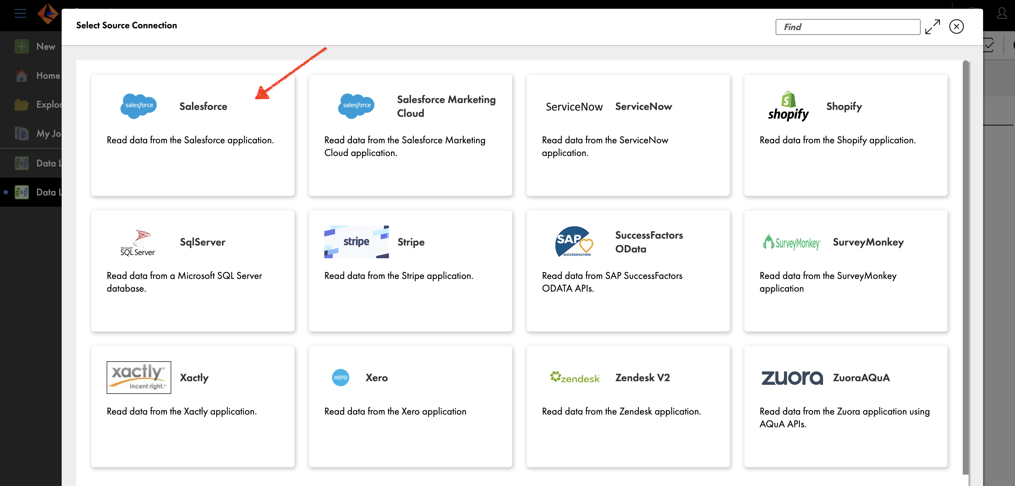Click the Salesforce cloud logo icon

pos(138,106)
